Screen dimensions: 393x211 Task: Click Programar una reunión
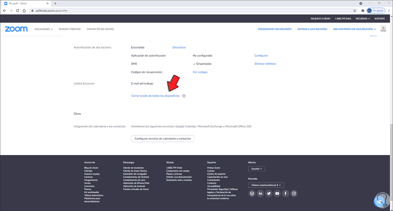[x=275, y=29]
